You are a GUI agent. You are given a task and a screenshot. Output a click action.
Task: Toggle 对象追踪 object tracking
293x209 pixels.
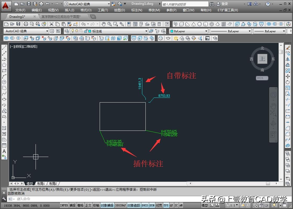(x=134, y=205)
